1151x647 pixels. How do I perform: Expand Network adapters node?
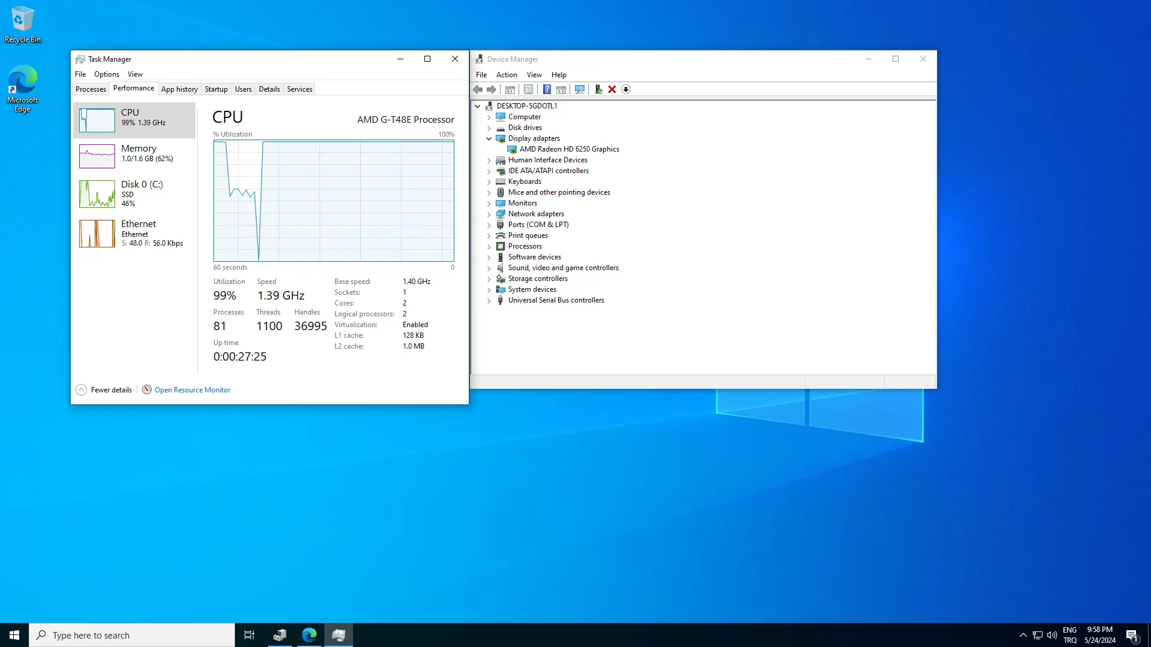(489, 214)
